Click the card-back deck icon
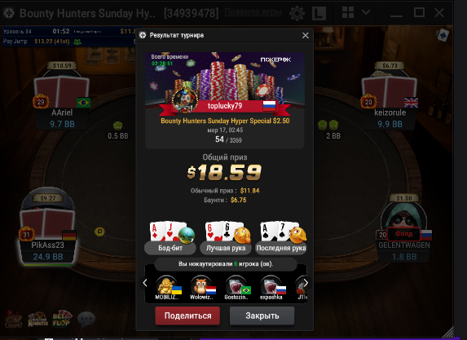 [443, 35]
